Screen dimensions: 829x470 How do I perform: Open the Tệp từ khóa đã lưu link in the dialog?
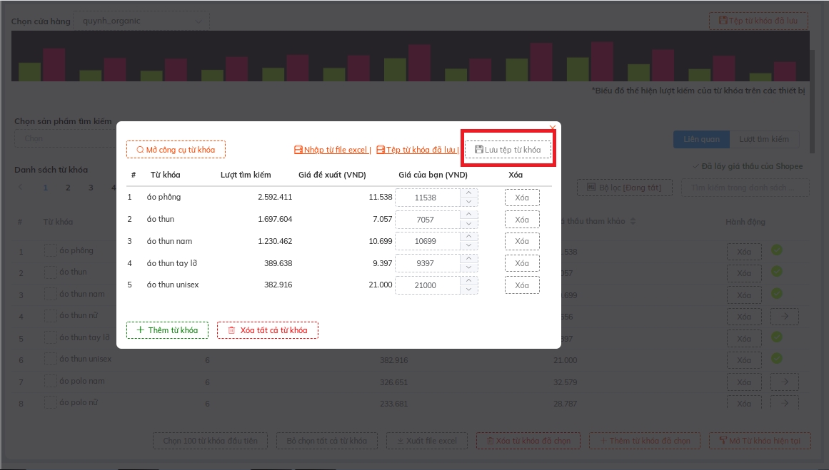tap(421, 150)
